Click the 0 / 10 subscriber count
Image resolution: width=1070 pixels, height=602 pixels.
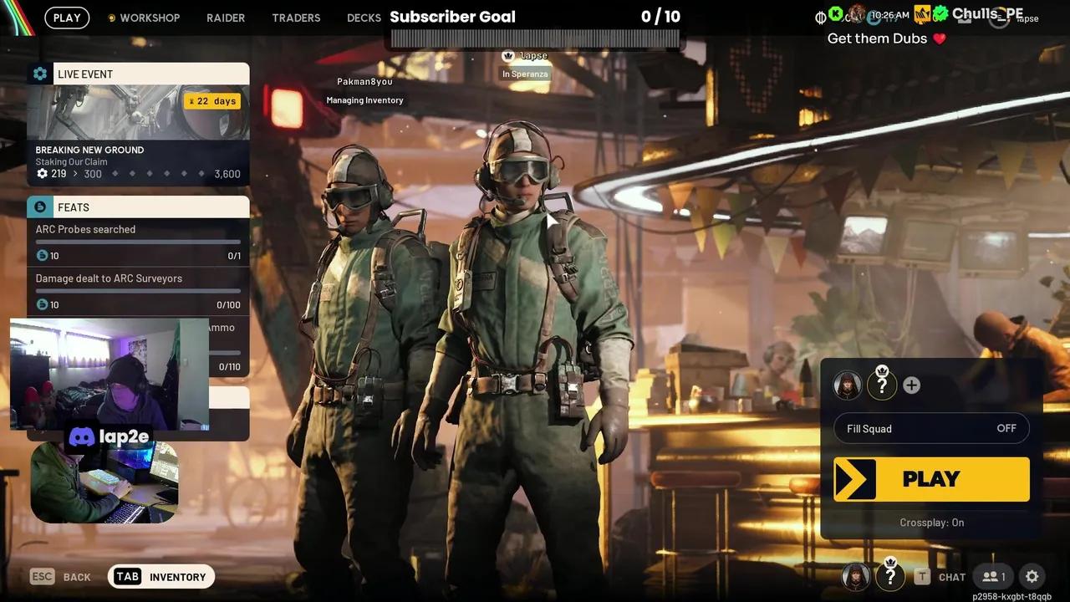[x=660, y=17]
